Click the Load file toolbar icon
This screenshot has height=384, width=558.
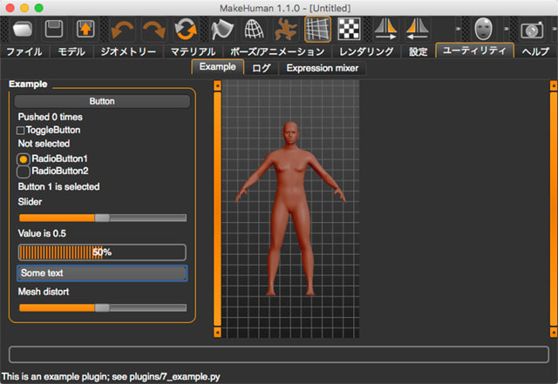coord(23,29)
